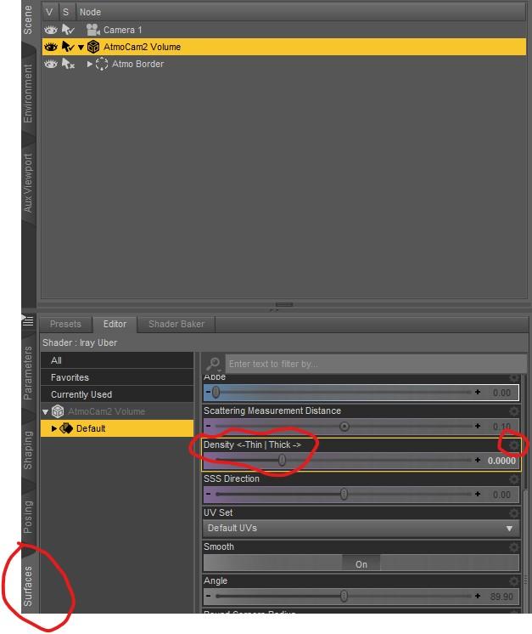This screenshot has height=634, width=532.
Task: Increase Abbe with plus button
Action: coord(478,392)
